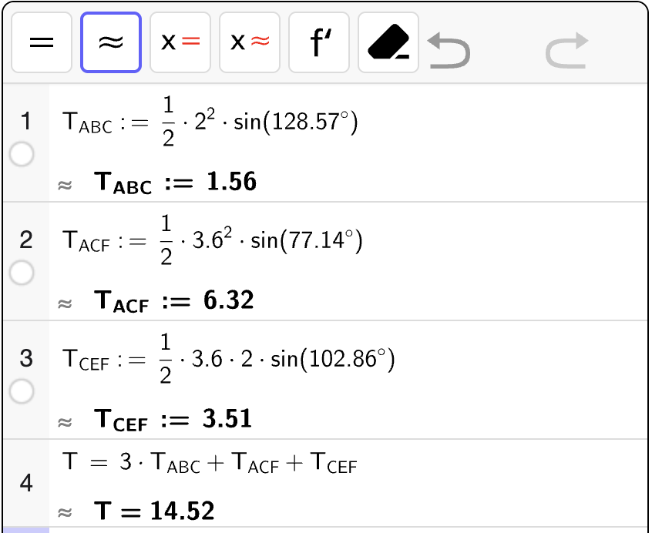Edit the T_CEF input with sin(102.86°)
Viewport: 652px width, 533px height.
(x=228, y=359)
